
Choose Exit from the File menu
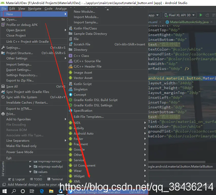point(34,158)
